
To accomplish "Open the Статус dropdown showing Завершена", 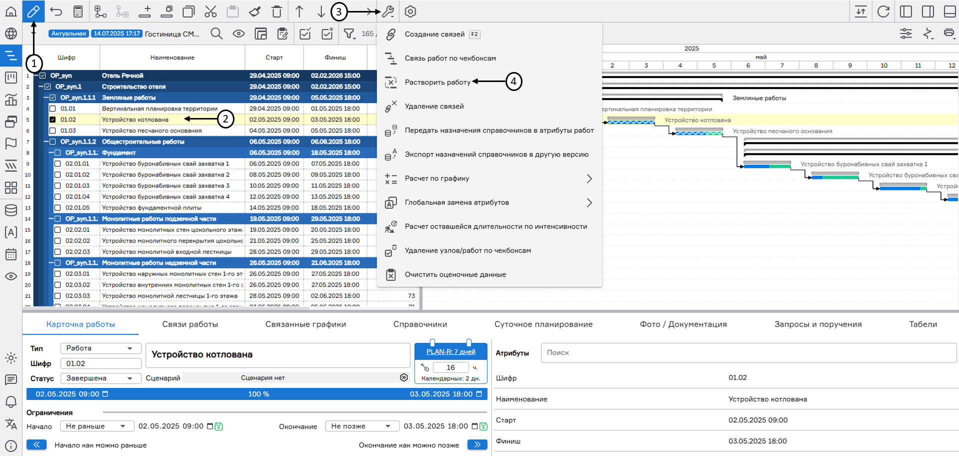I will (x=100, y=378).
